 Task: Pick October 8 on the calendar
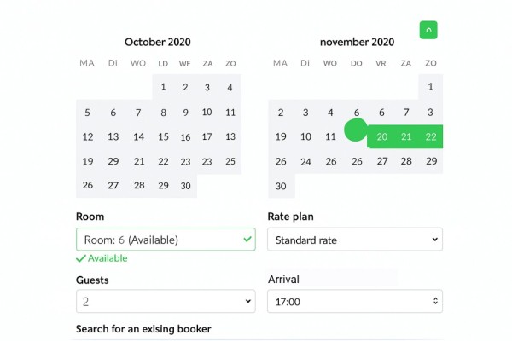163,112
